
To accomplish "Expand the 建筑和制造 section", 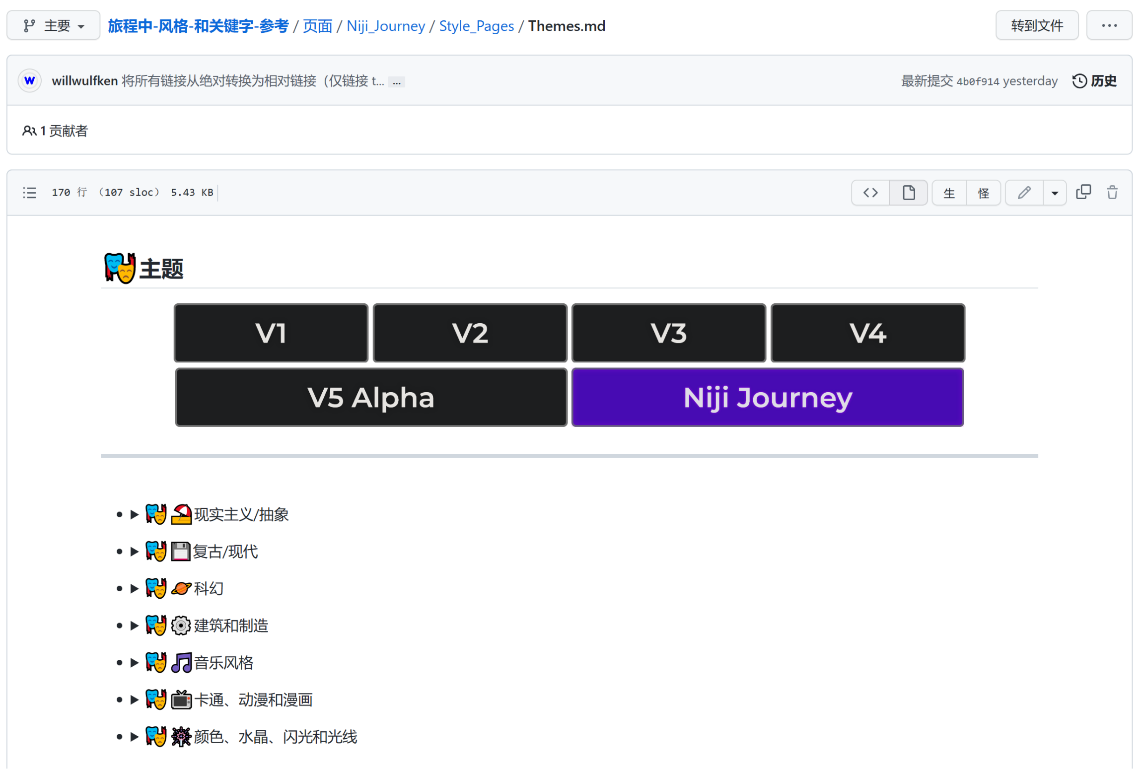I will 134,626.
